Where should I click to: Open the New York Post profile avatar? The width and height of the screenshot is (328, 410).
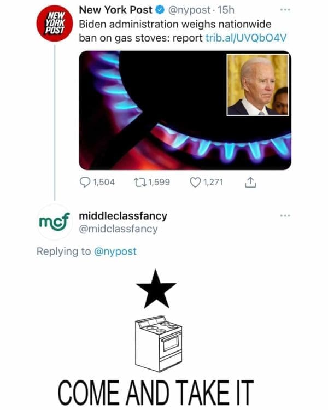coord(55,24)
